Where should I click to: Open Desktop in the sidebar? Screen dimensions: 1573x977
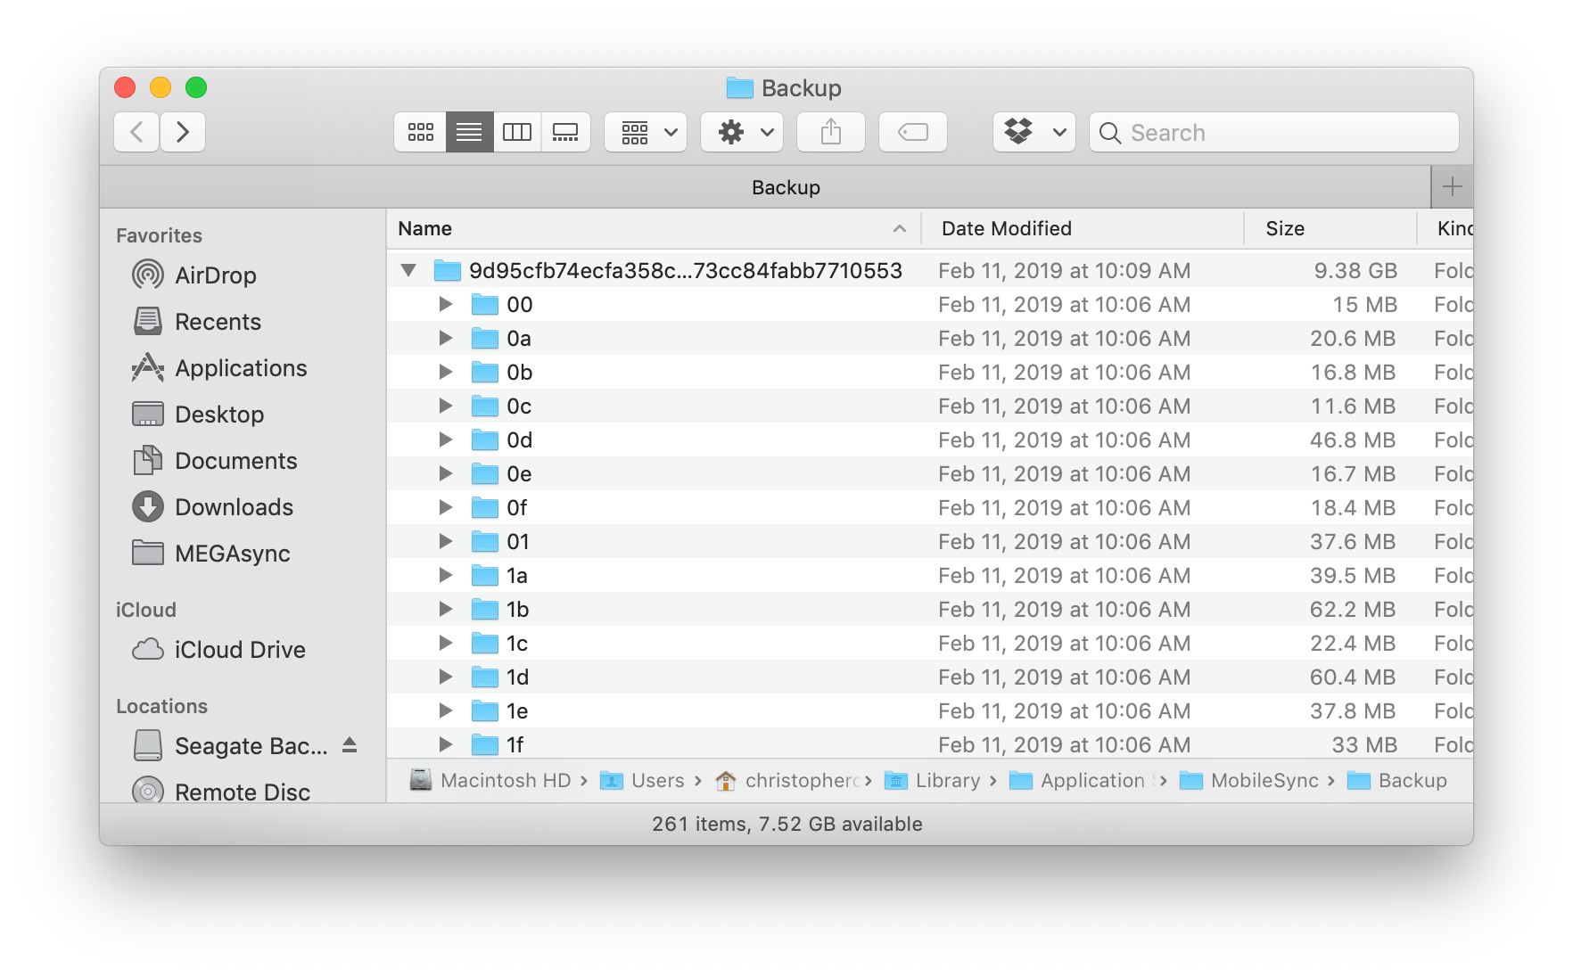click(198, 414)
